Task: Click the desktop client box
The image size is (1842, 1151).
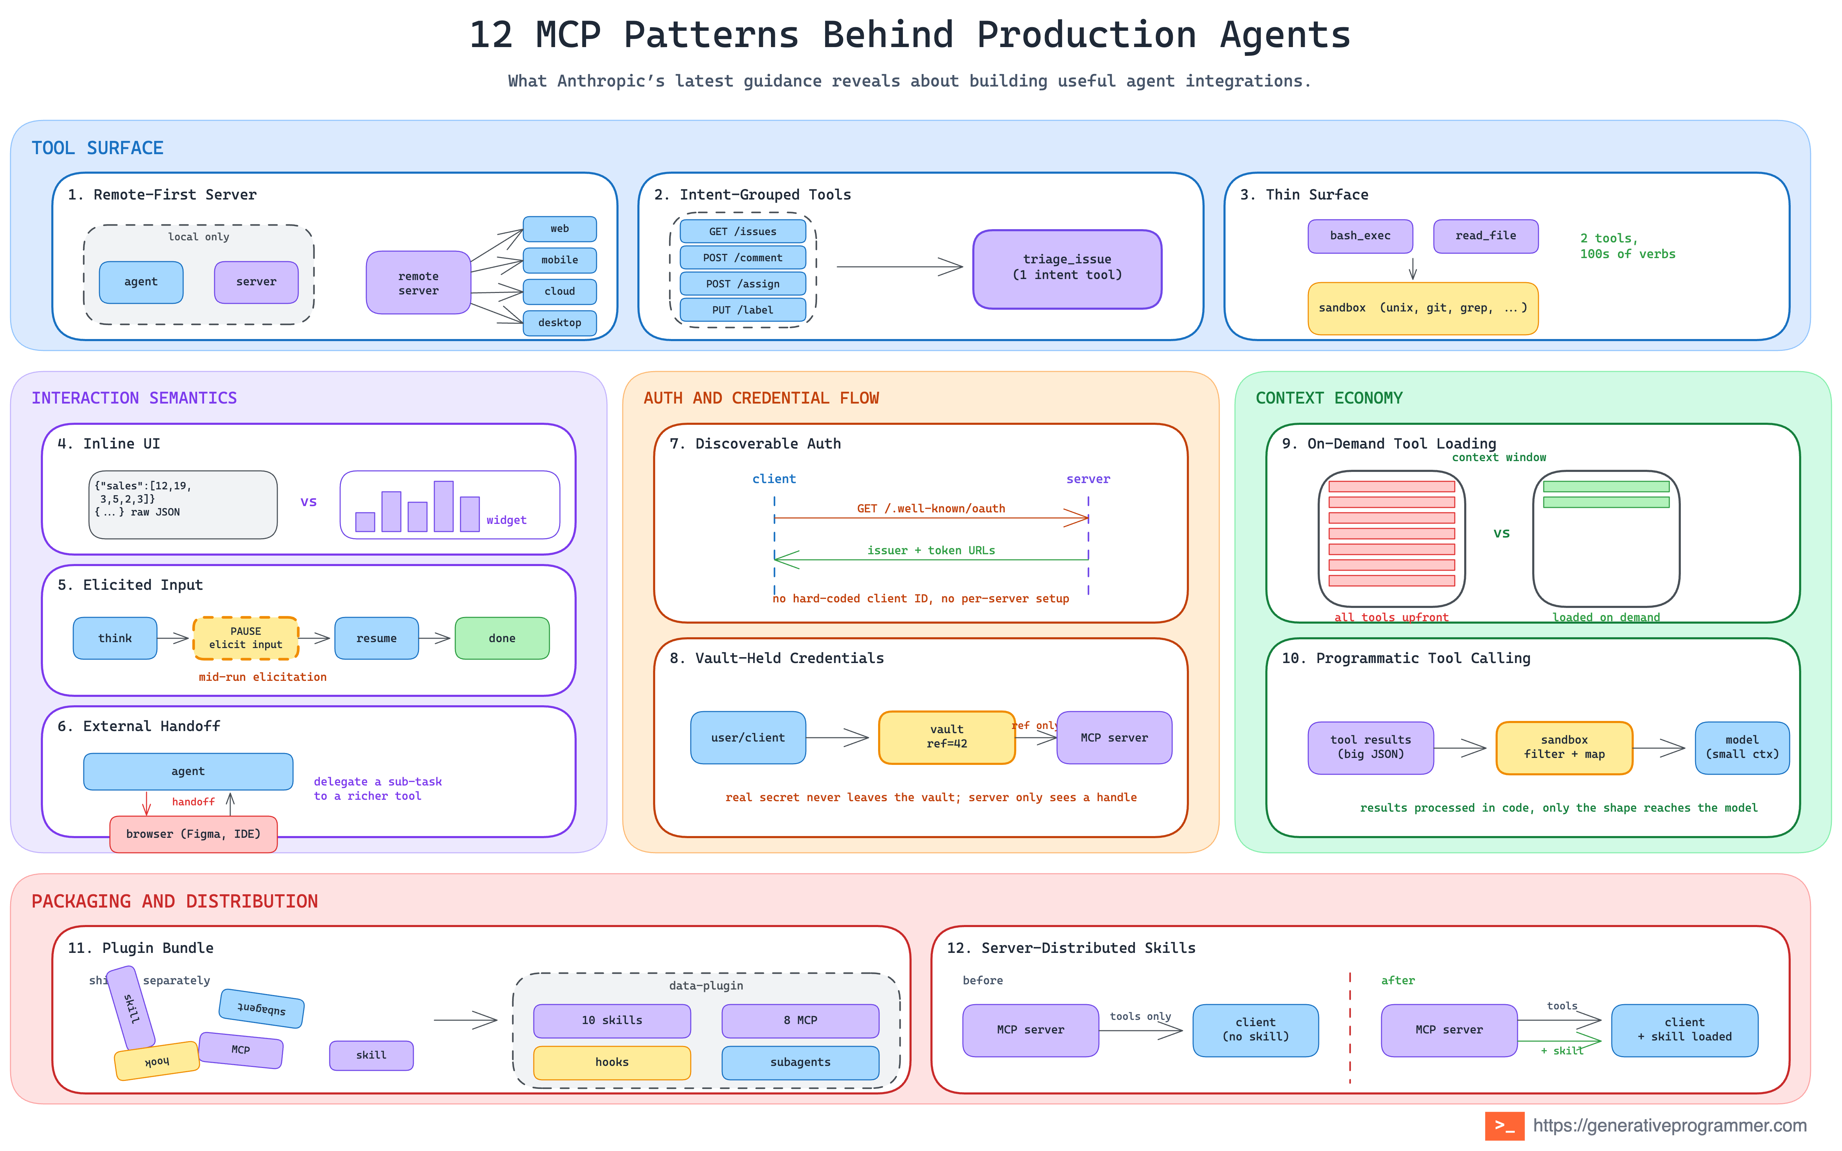Action: pyautogui.click(x=560, y=323)
